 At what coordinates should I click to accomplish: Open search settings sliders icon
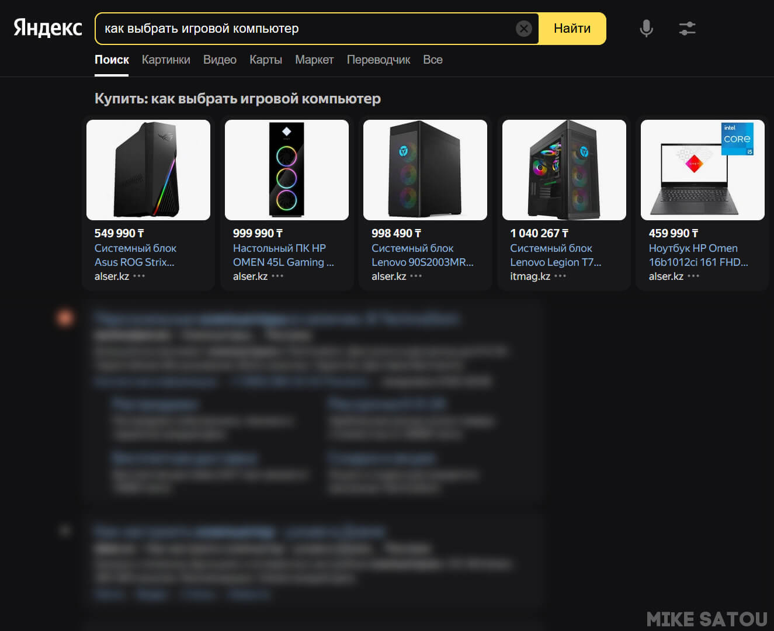688,28
